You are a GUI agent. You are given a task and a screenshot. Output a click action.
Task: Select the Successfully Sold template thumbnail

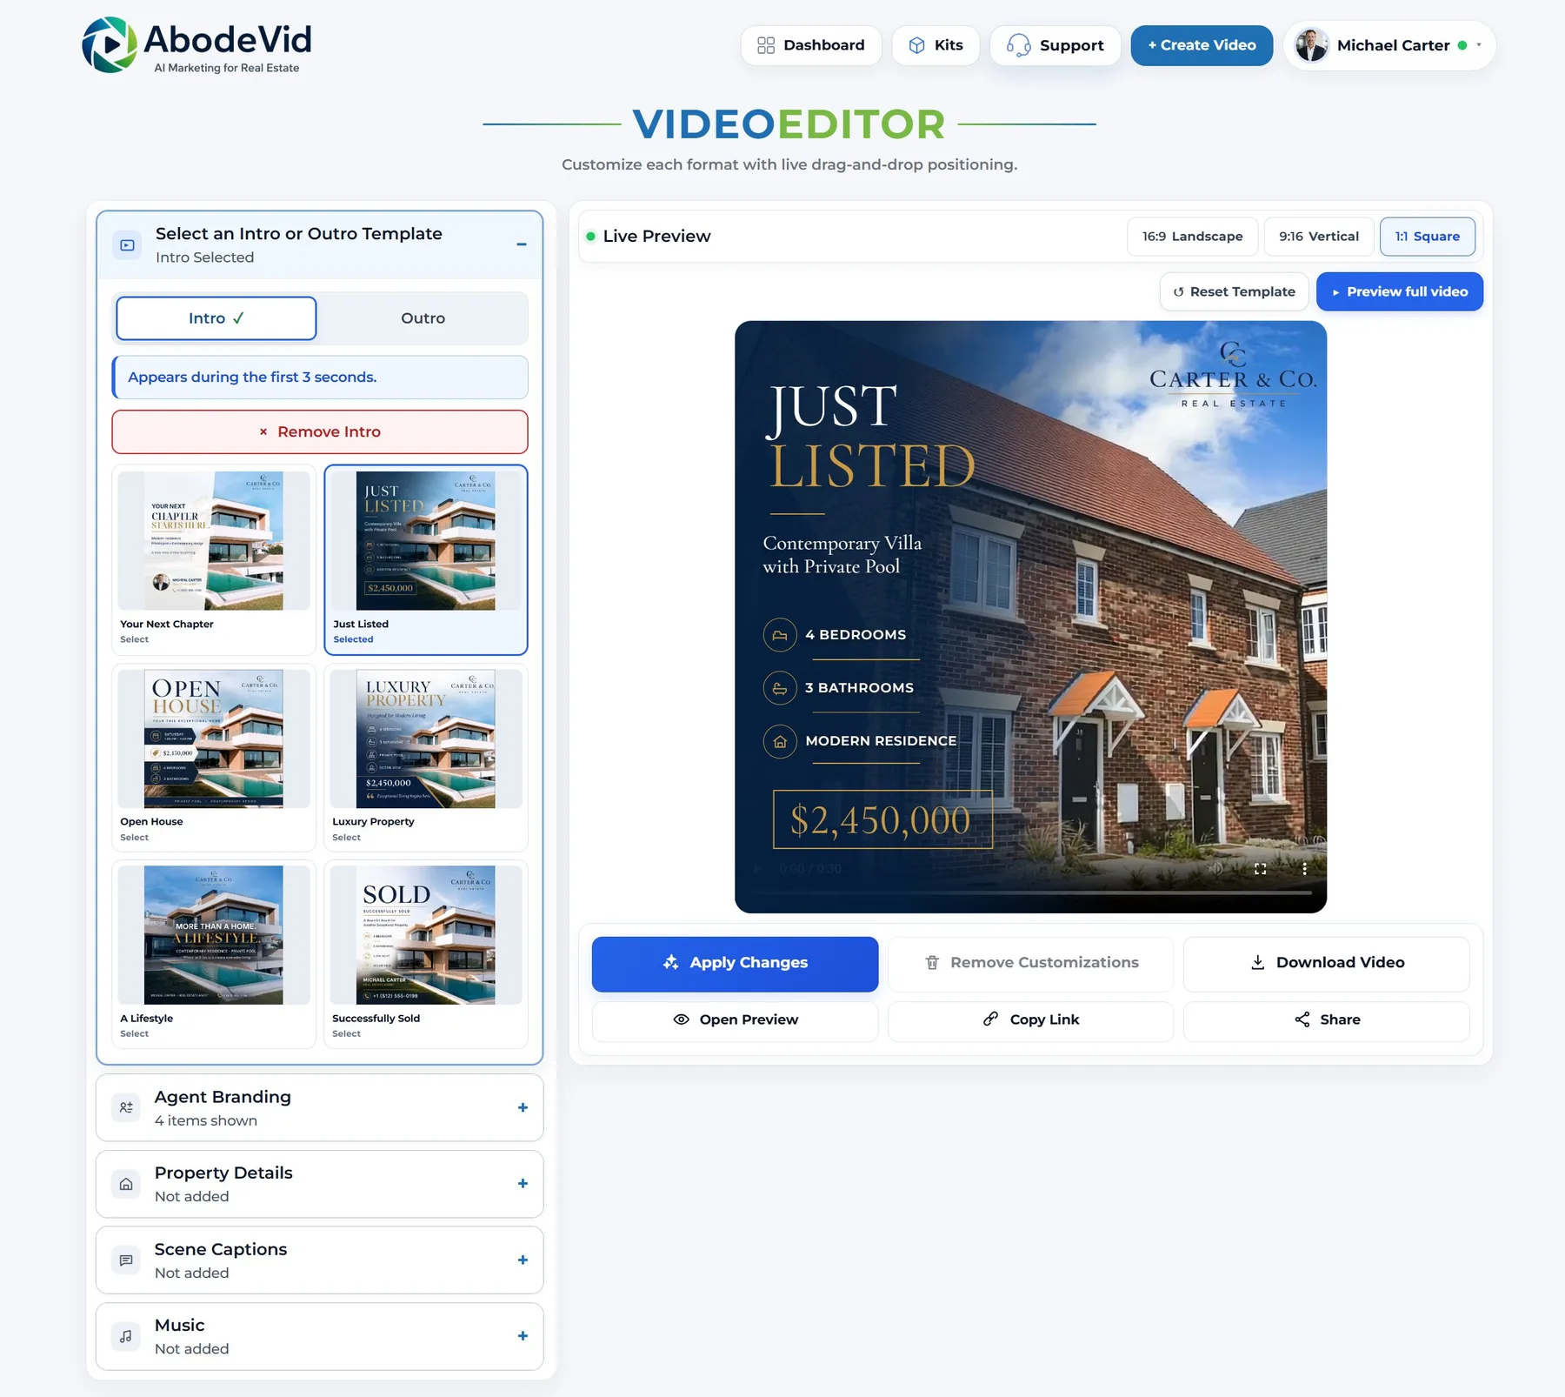(x=426, y=935)
